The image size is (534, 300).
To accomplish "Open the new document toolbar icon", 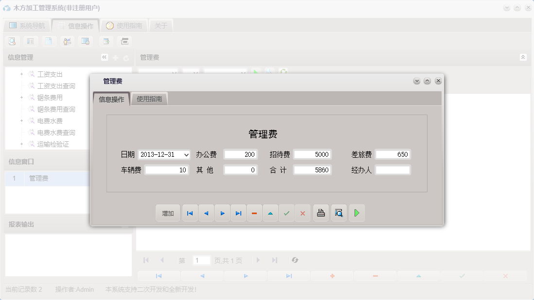I will (49, 41).
